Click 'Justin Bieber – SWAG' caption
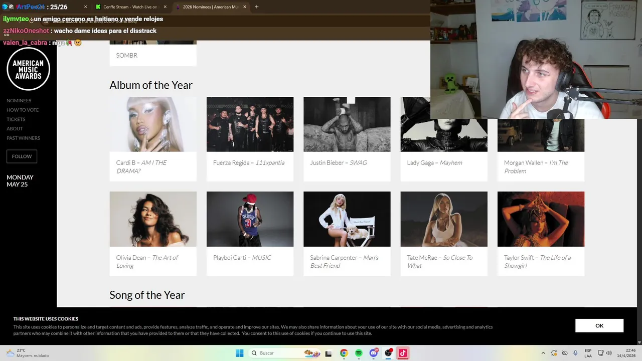This screenshot has height=361, width=642. (x=339, y=163)
